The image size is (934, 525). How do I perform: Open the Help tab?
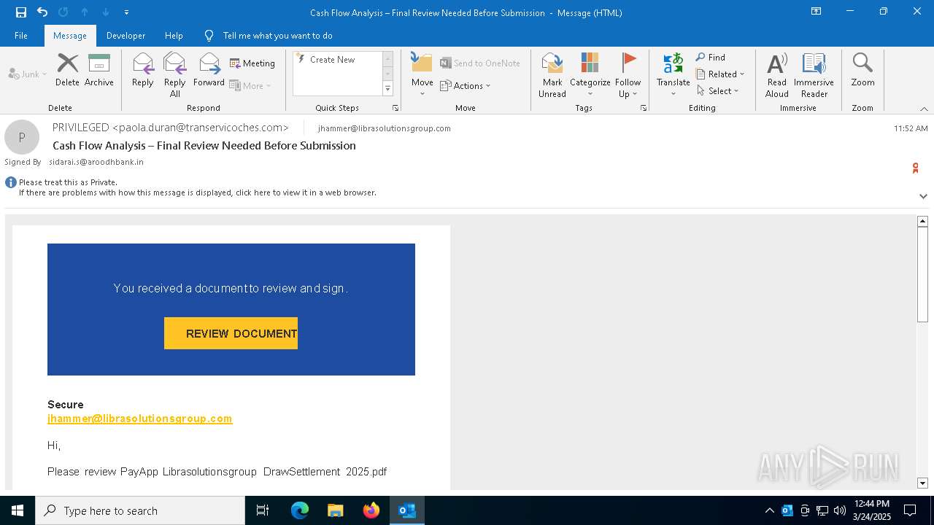click(x=174, y=35)
